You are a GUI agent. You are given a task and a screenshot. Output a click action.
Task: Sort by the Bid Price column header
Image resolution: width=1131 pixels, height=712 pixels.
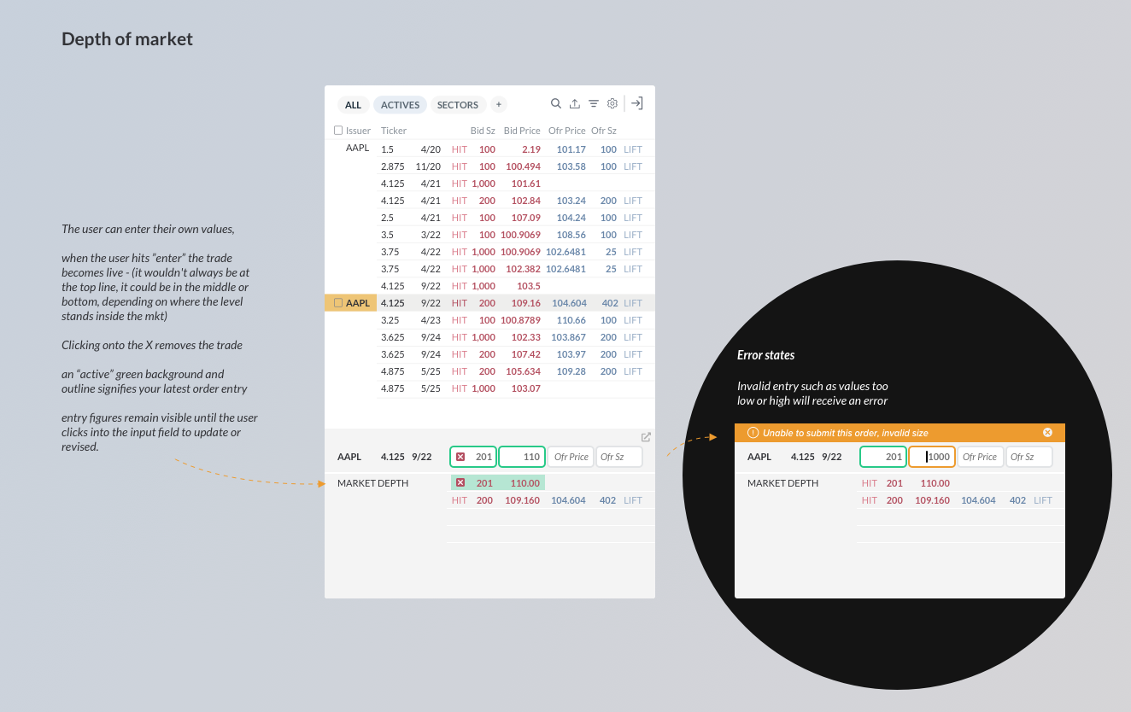coord(522,131)
